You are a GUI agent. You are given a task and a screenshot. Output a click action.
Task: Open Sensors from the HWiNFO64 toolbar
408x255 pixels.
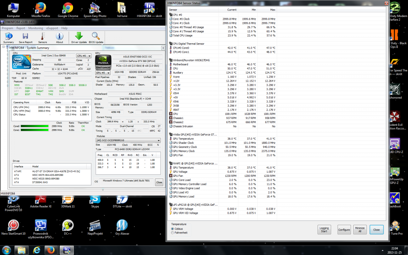coord(42,38)
